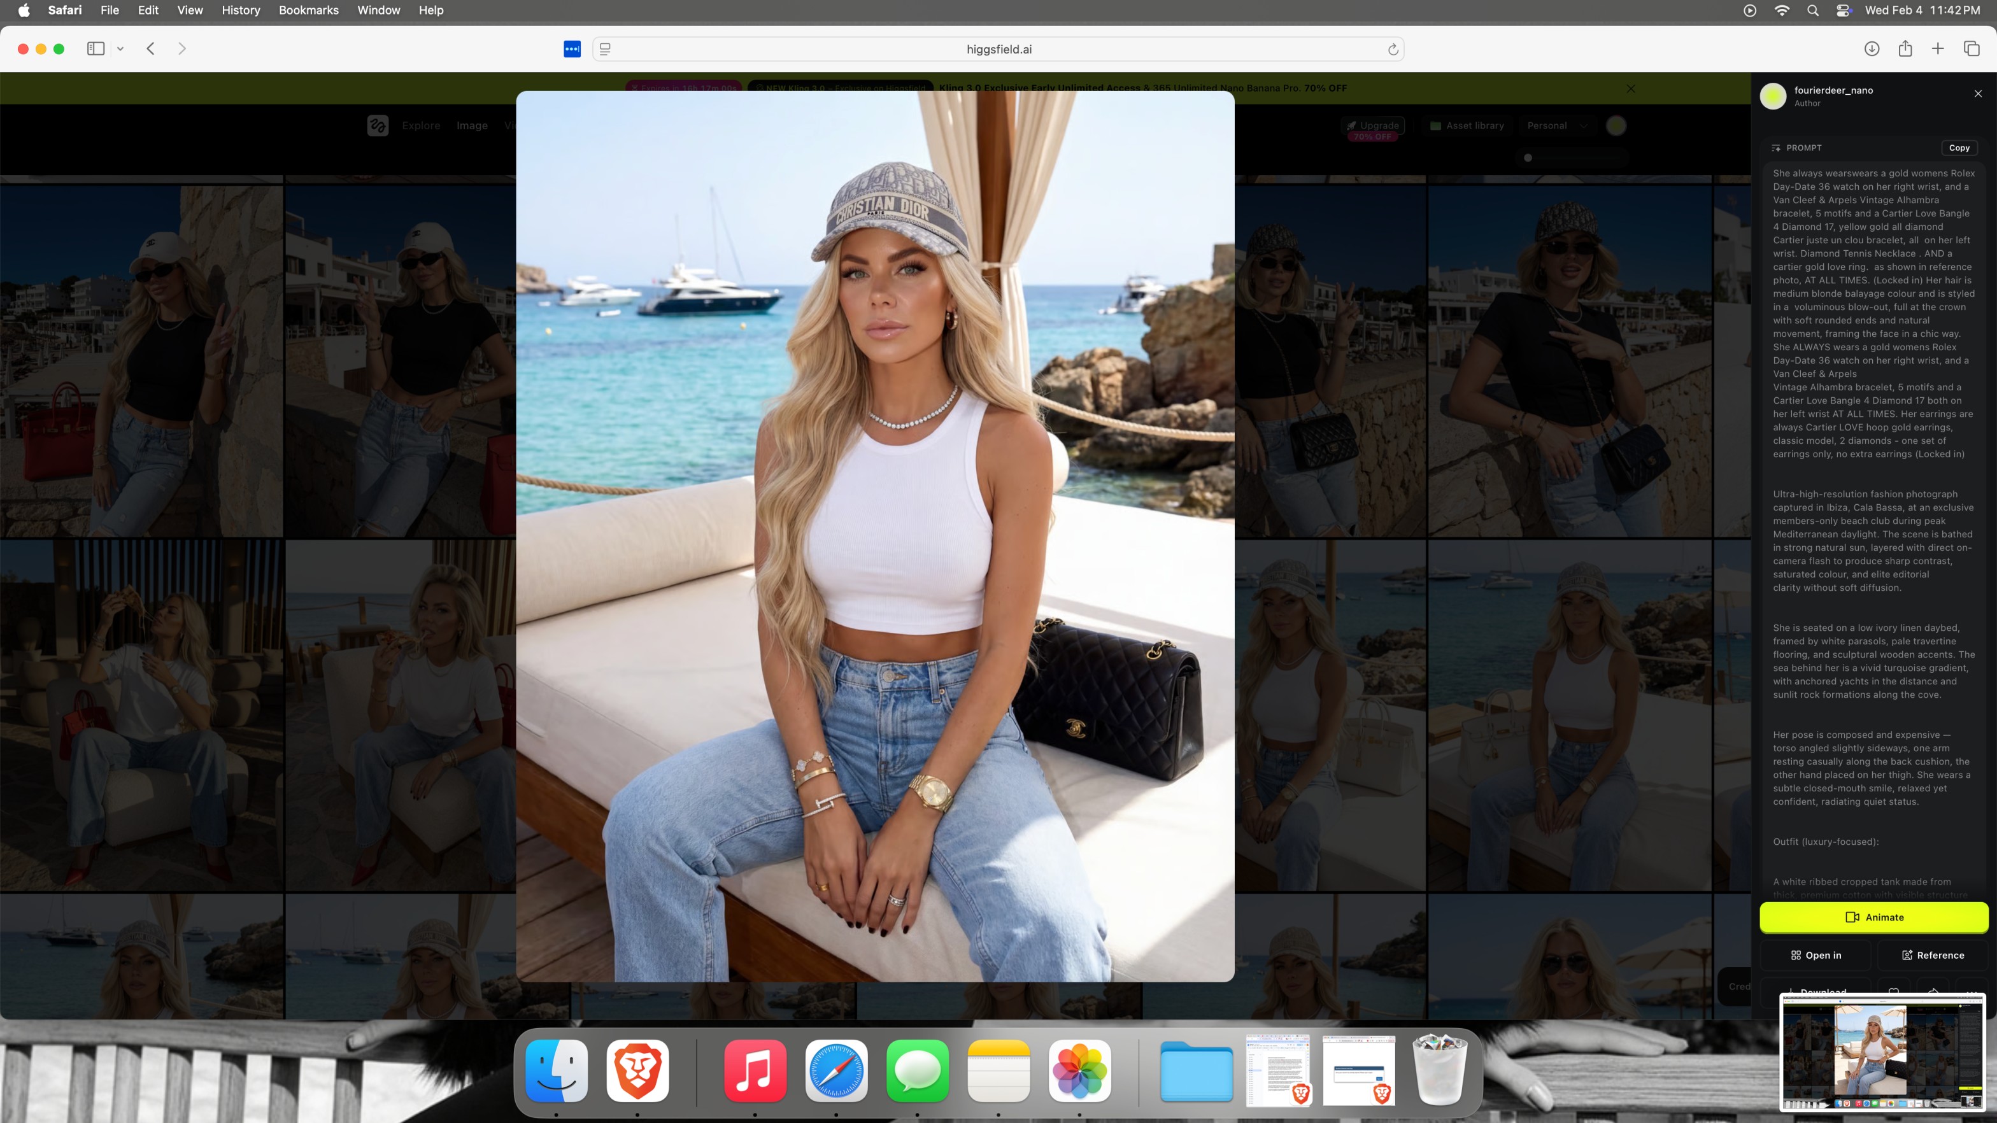Open the Brave browser in dock
Screen dimensions: 1997x1123
point(637,1071)
